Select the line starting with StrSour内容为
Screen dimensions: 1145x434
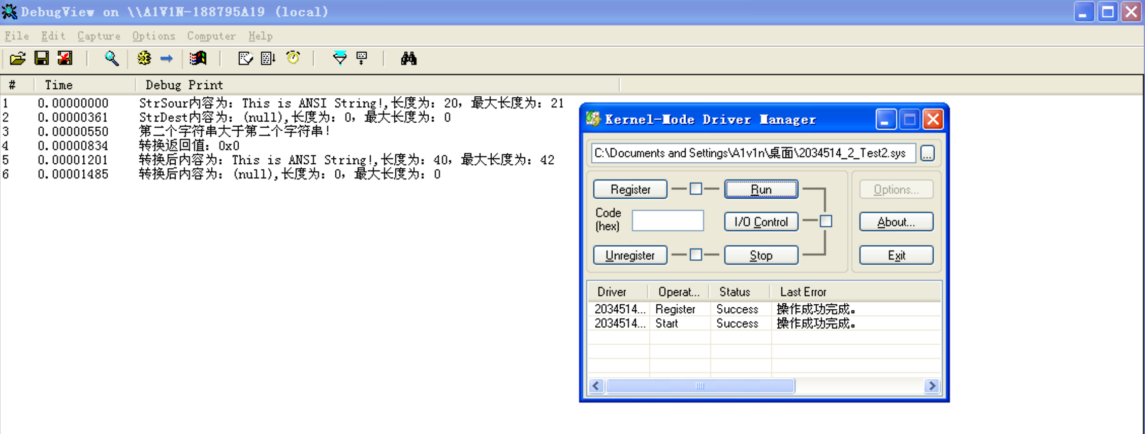(x=352, y=103)
